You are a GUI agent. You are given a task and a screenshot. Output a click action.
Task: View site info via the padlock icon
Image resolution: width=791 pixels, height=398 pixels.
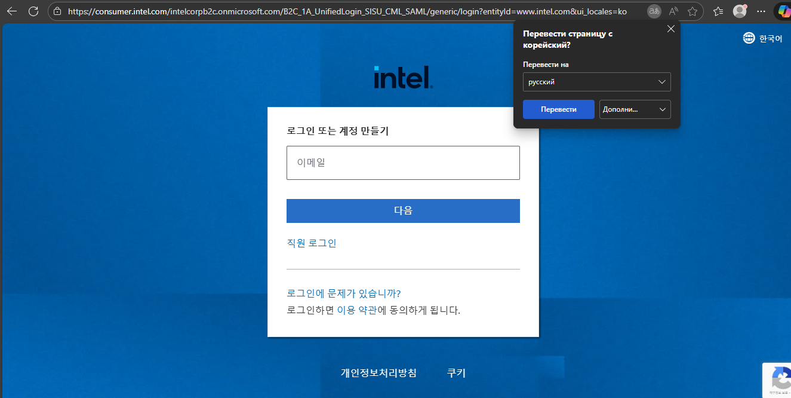[57, 11]
